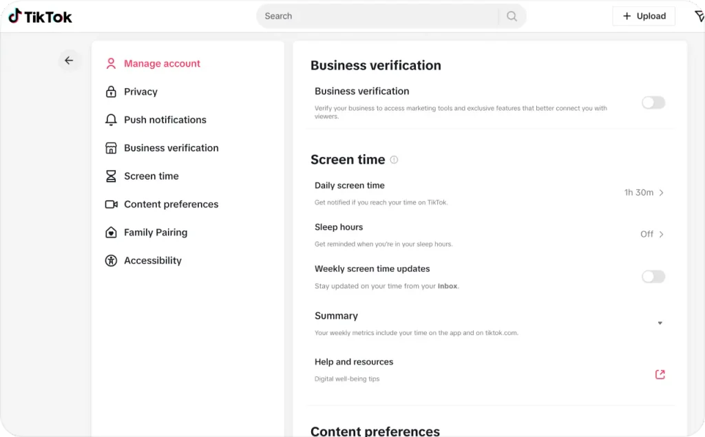Click the Screen time section heading

click(348, 160)
